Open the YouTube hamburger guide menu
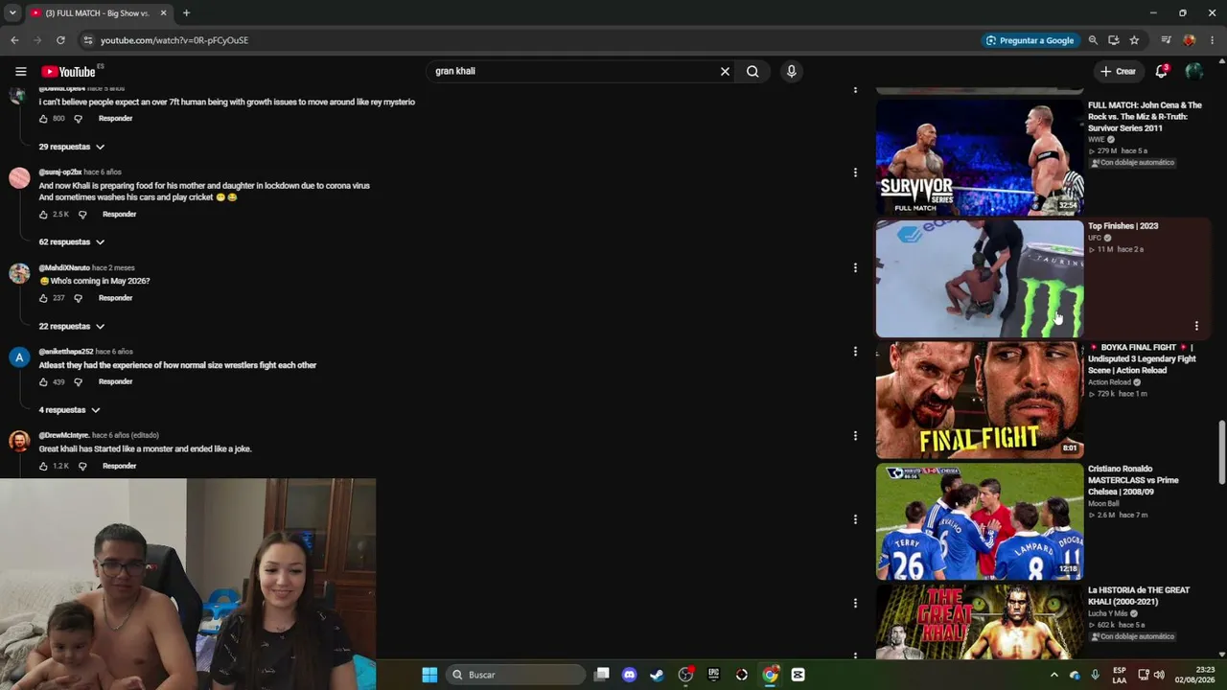The height and width of the screenshot is (690, 1227). [x=20, y=71]
